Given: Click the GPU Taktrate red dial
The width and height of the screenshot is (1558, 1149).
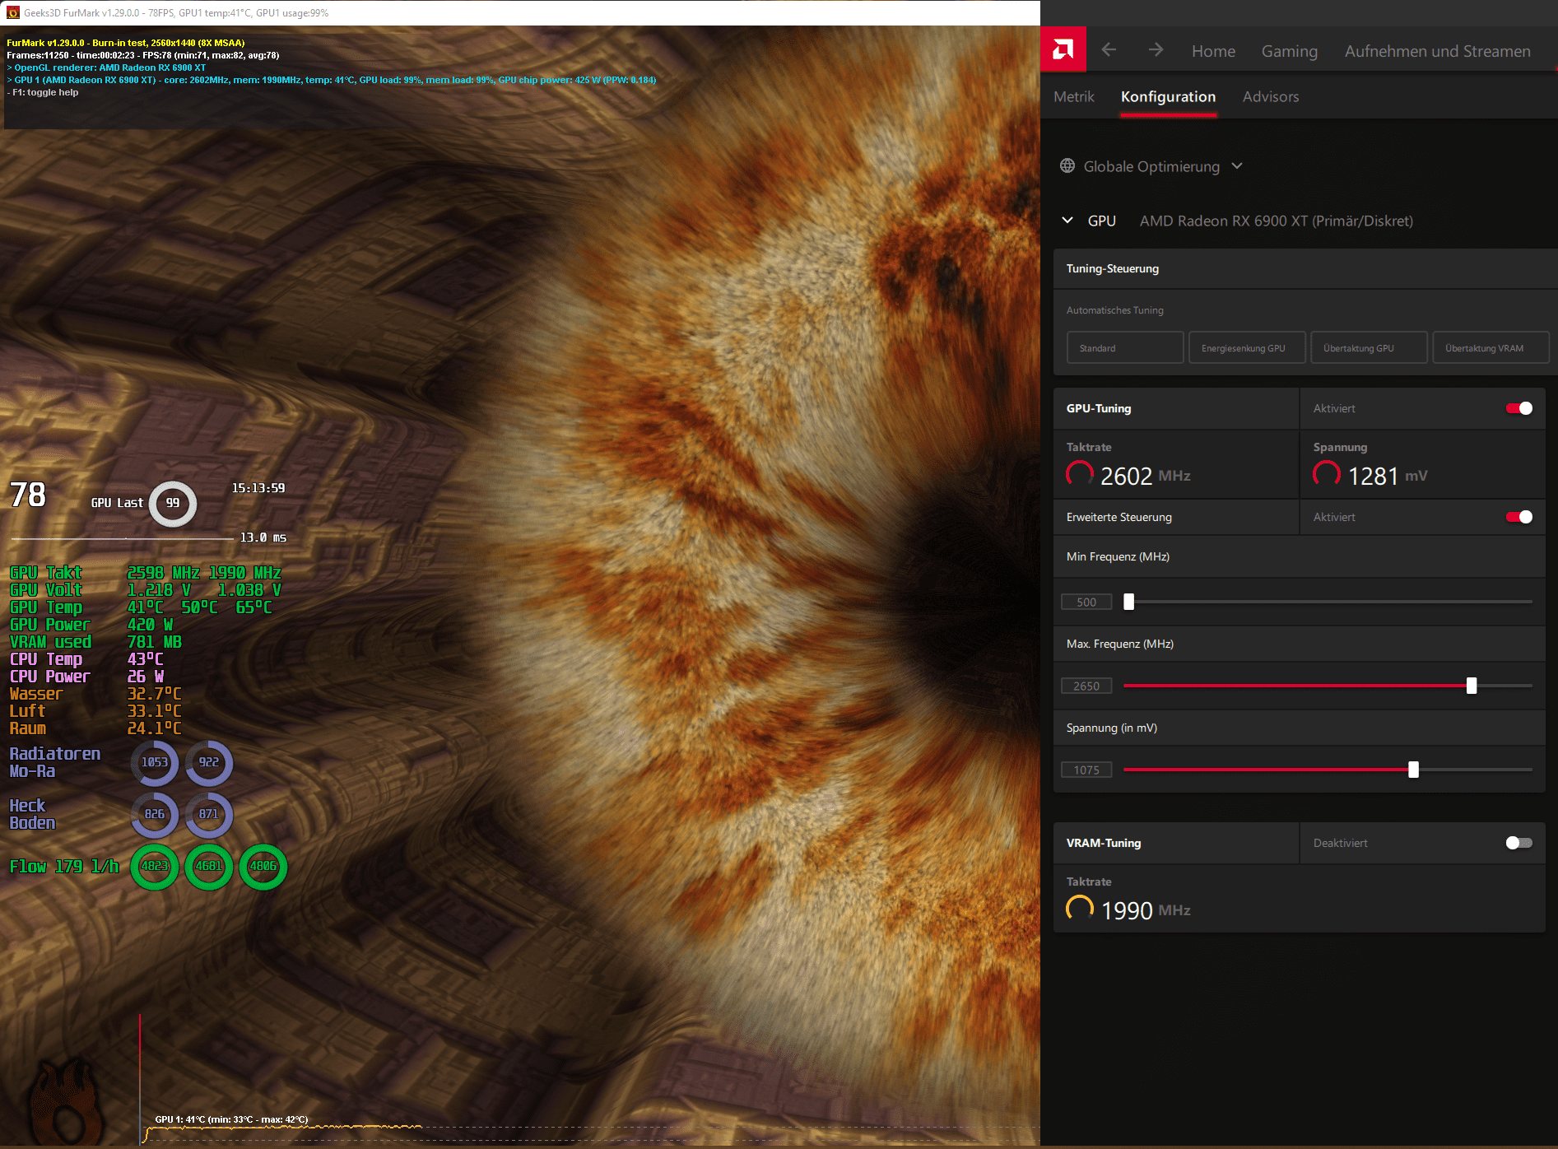Looking at the screenshot, I should tap(1080, 474).
